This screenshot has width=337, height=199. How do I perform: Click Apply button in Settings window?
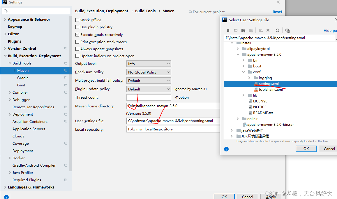pyautogui.click(x=271, y=196)
